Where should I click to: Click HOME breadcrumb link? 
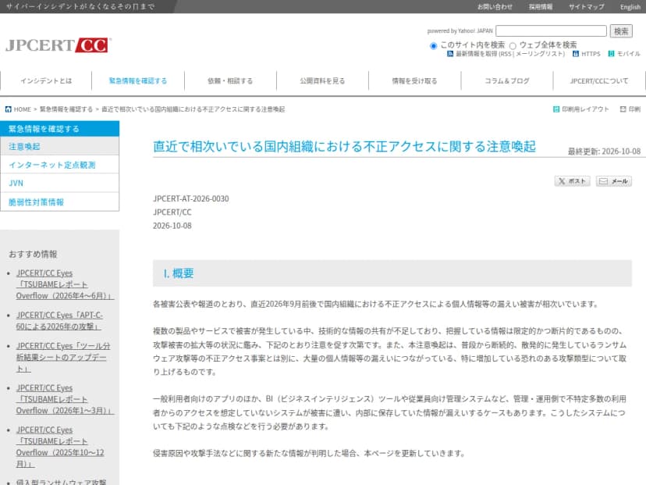click(x=23, y=109)
